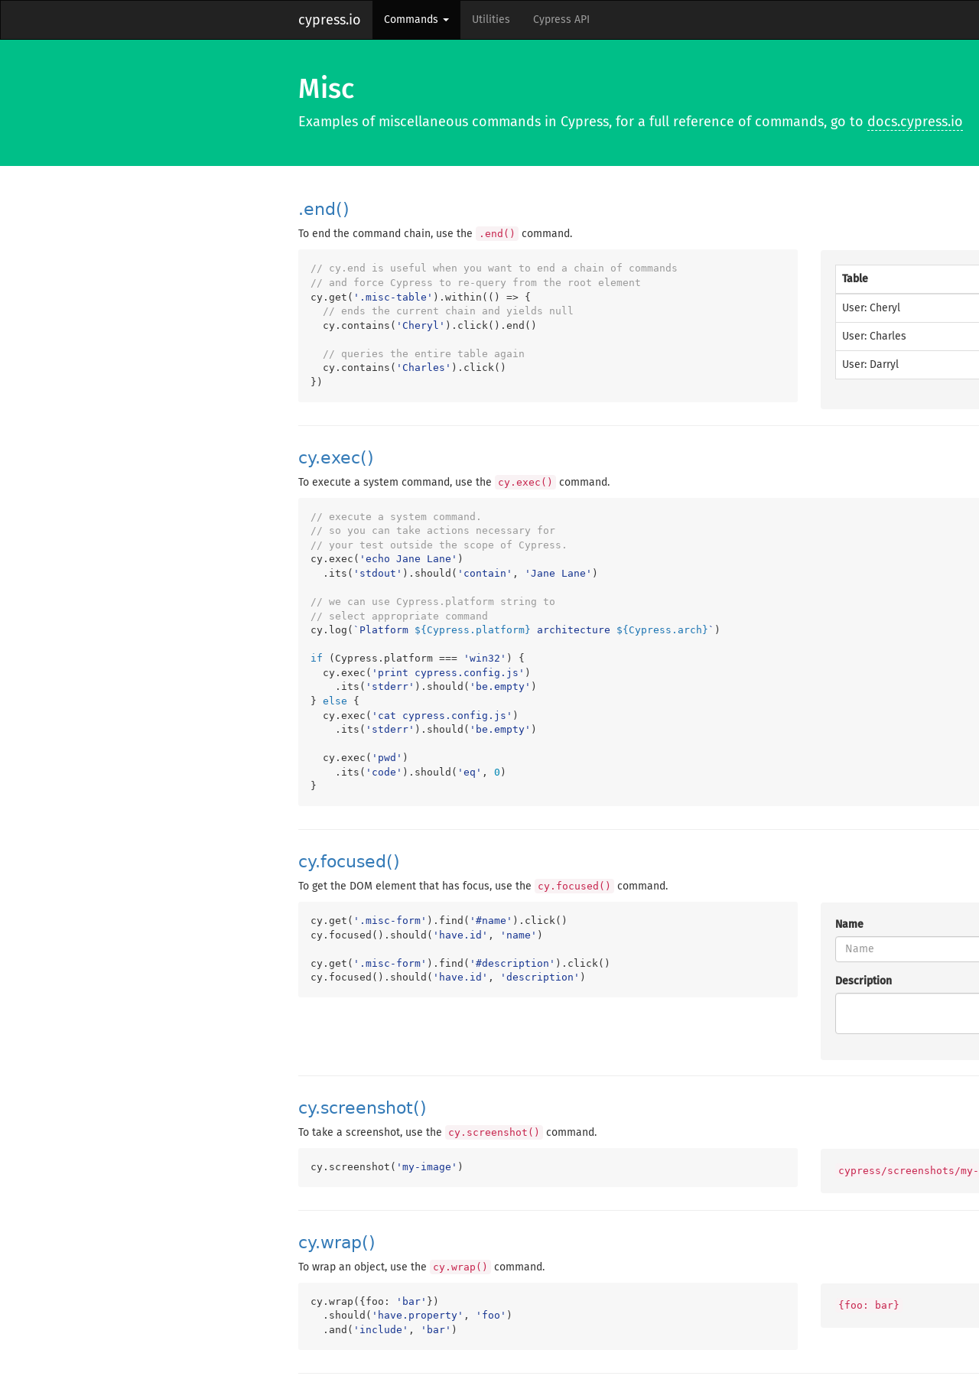979x1389 pixels.
Task: Open the .end() heading link
Action: pos(324,209)
